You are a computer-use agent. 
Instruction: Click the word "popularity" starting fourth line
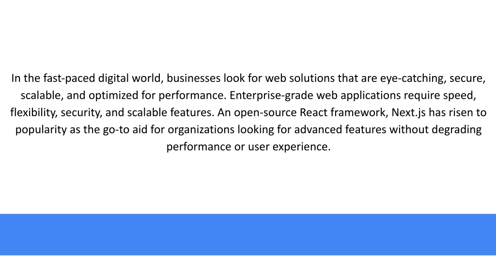pyautogui.click(x=41, y=130)
